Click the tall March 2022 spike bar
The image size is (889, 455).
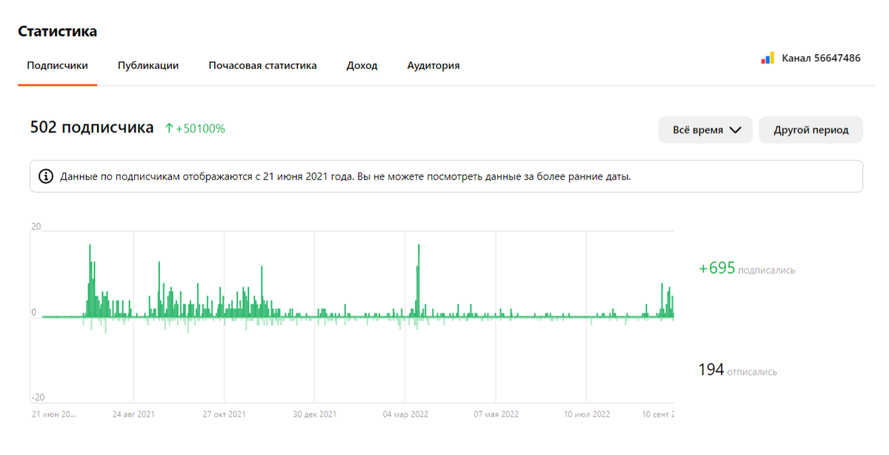pos(419,280)
